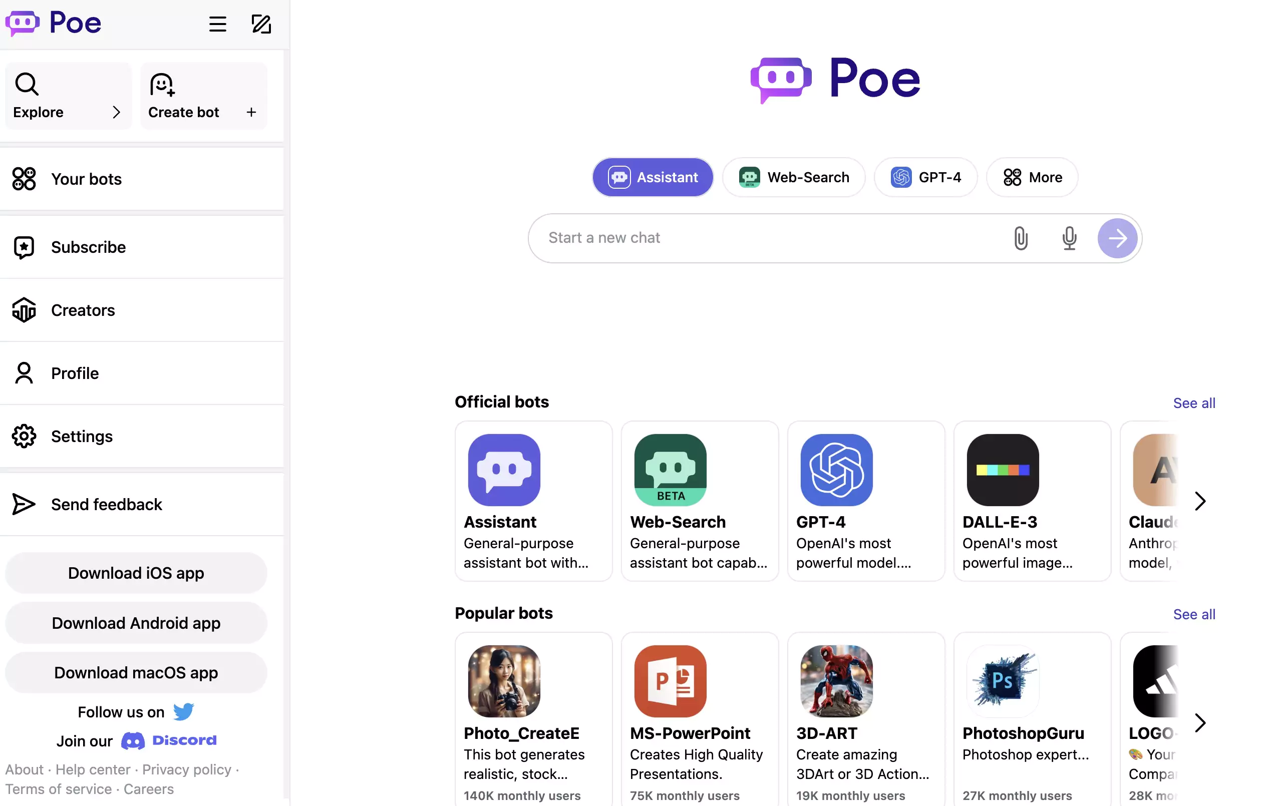This screenshot has height=806, width=1282.
Task: Click the DALL-E-3 title text
Action: tap(1000, 522)
